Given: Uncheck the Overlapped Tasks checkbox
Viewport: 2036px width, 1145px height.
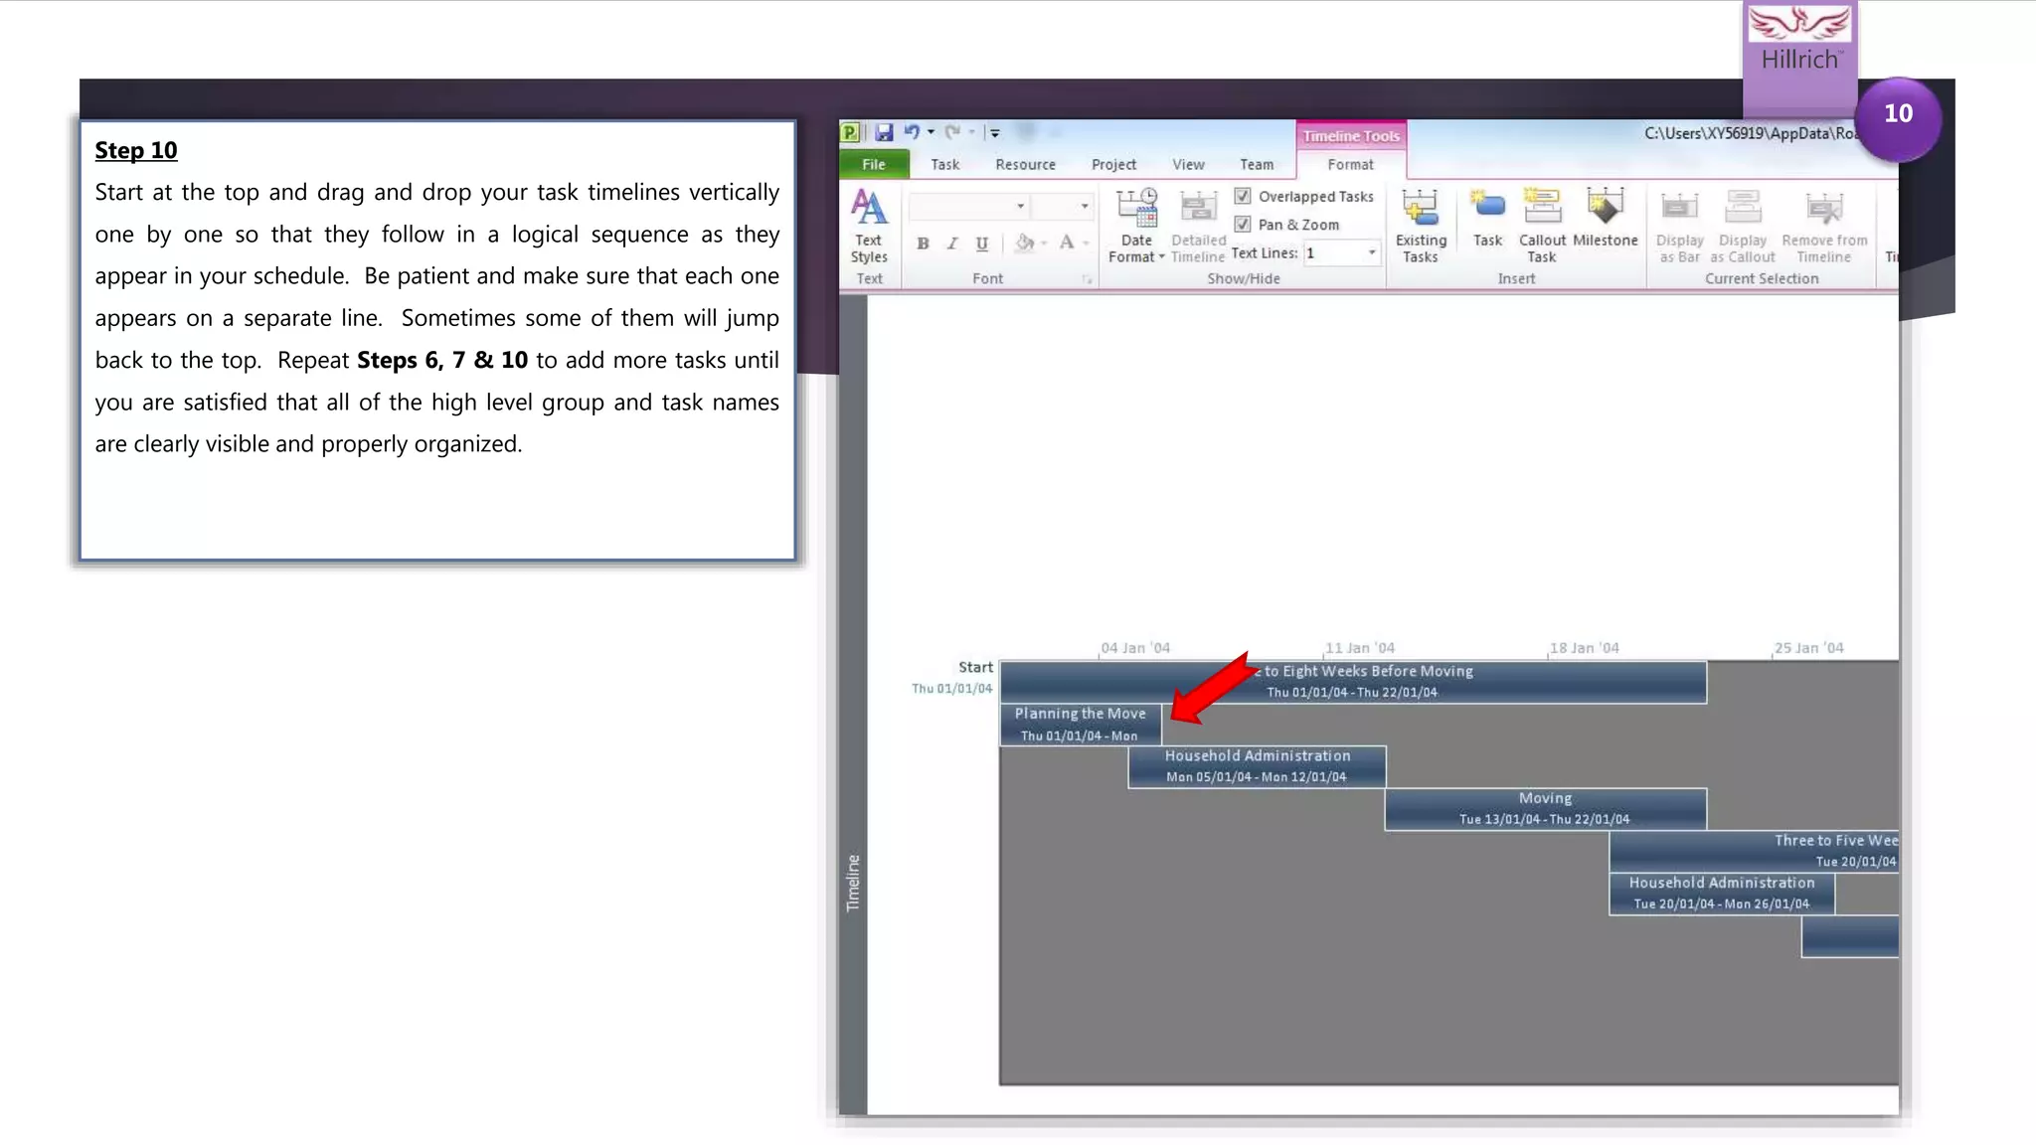Looking at the screenshot, I should tap(1243, 196).
